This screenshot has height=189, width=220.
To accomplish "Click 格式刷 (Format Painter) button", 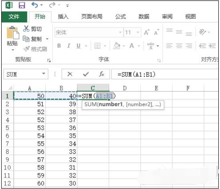I will (x=35, y=49).
